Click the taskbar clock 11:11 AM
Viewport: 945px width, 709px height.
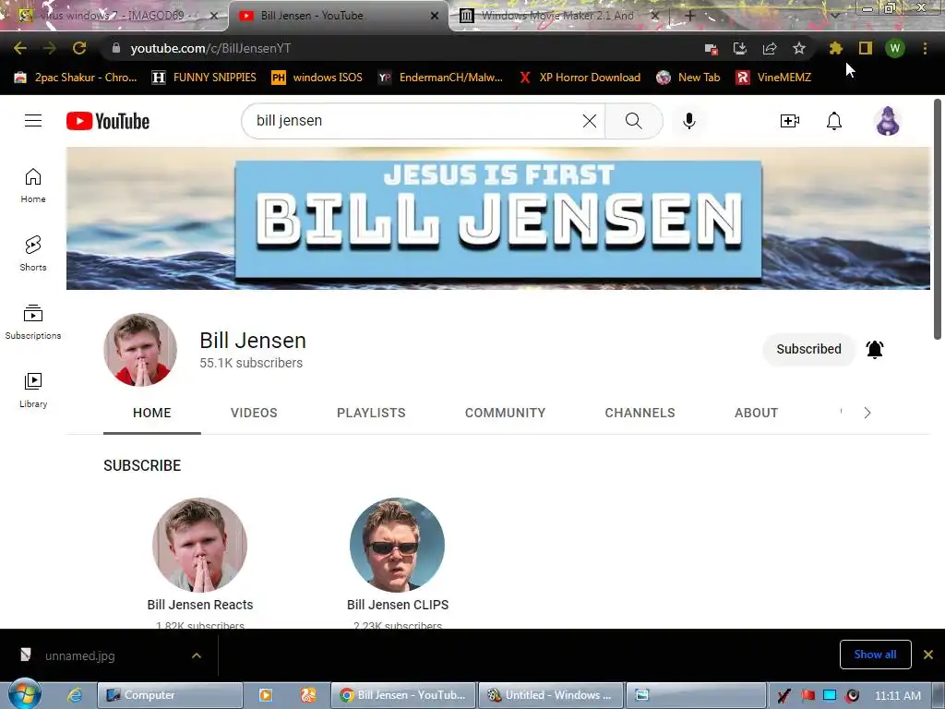click(897, 695)
